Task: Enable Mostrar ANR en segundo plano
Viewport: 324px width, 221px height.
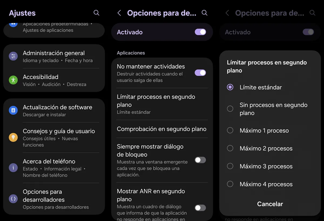Action: pyautogui.click(x=200, y=207)
